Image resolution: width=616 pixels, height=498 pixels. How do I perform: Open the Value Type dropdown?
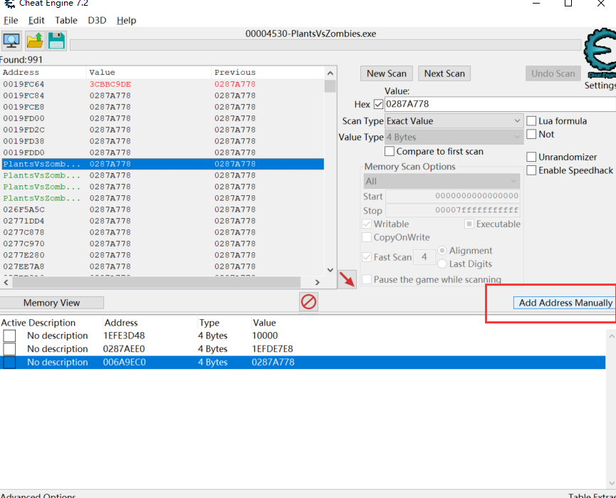(454, 138)
